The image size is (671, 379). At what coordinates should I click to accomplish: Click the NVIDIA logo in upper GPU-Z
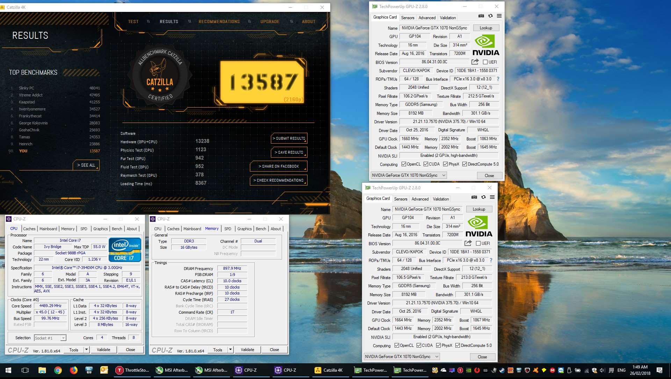pyautogui.click(x=486, y=45)
